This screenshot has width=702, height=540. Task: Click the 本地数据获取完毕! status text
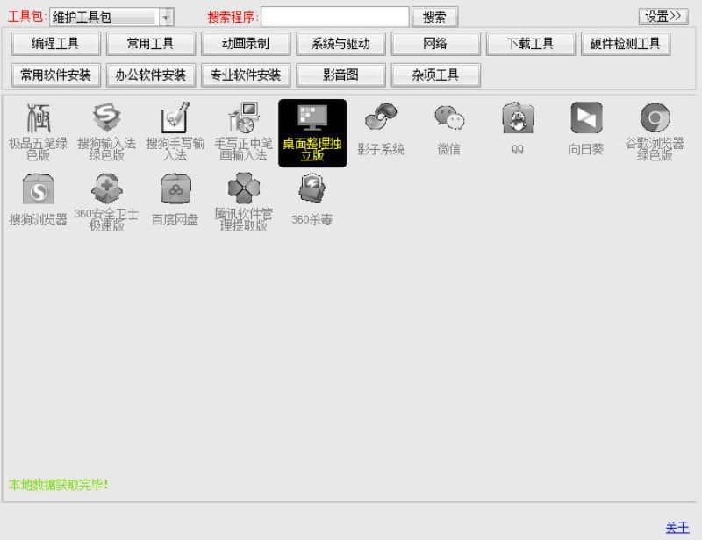[x=58, y=485]
